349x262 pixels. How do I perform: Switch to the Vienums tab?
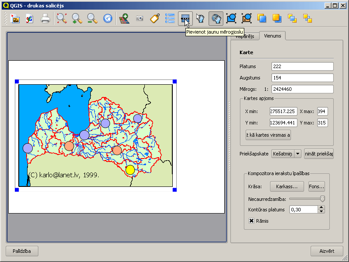point(272,36)
